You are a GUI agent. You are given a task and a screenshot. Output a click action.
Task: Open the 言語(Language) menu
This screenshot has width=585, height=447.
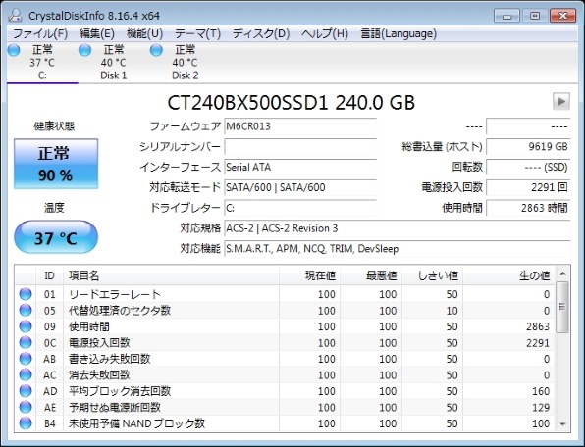[399, 34]
